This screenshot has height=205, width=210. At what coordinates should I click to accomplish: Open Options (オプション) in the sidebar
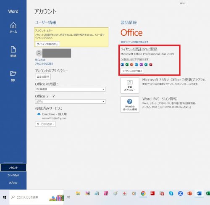pyautogui.click(x=13, y=183)
